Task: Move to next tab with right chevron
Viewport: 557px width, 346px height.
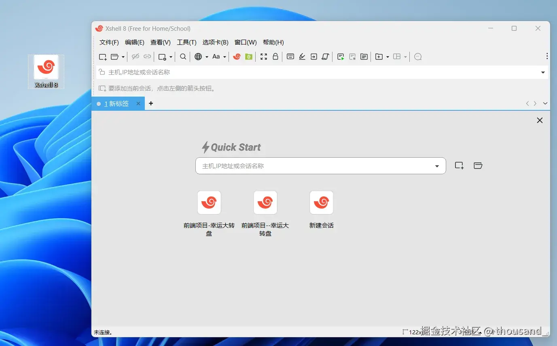Action: [x=535, y=103]
